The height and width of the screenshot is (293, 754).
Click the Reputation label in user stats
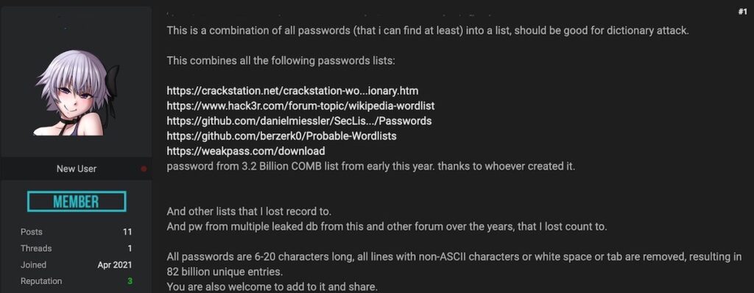(x=41, y=281)
